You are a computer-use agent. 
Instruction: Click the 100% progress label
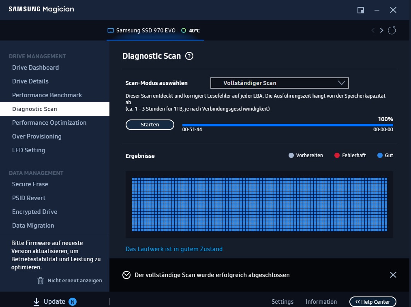pyautogui.click(x=385, y=119)
